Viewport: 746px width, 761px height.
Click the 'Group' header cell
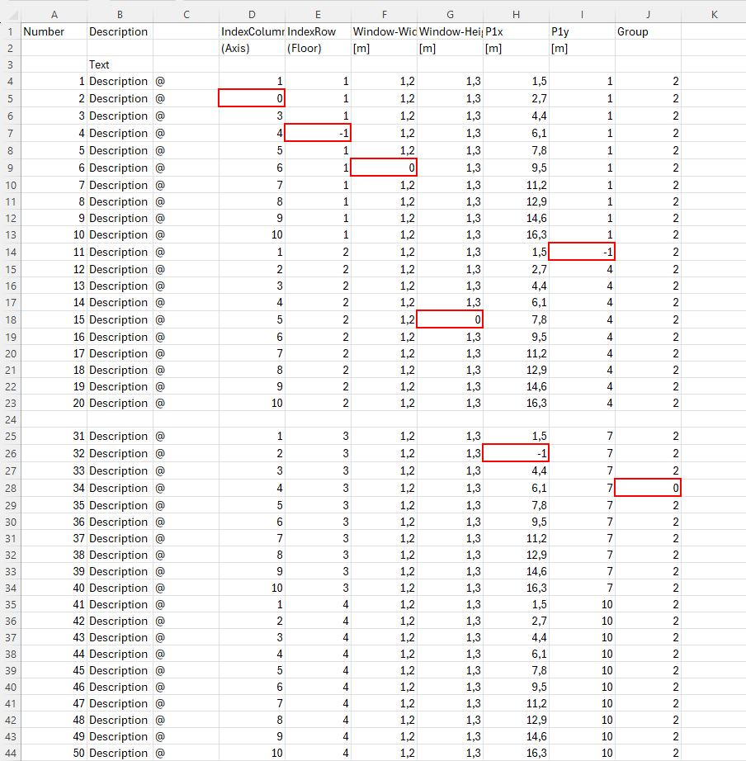tap(648, 31)
